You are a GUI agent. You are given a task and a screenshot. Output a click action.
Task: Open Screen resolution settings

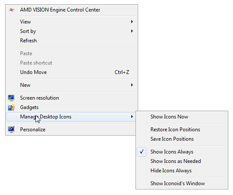39,98
